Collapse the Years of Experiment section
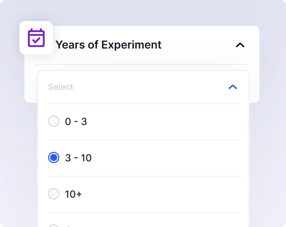The width and height of the screenshot is (286, 227). tap(240, 45)
